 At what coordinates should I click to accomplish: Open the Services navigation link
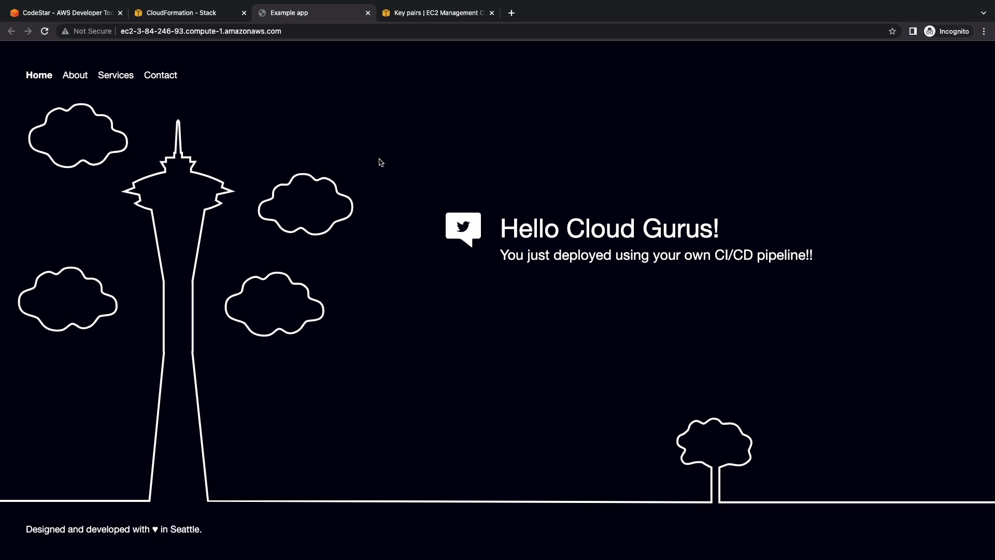pos(116,75)
